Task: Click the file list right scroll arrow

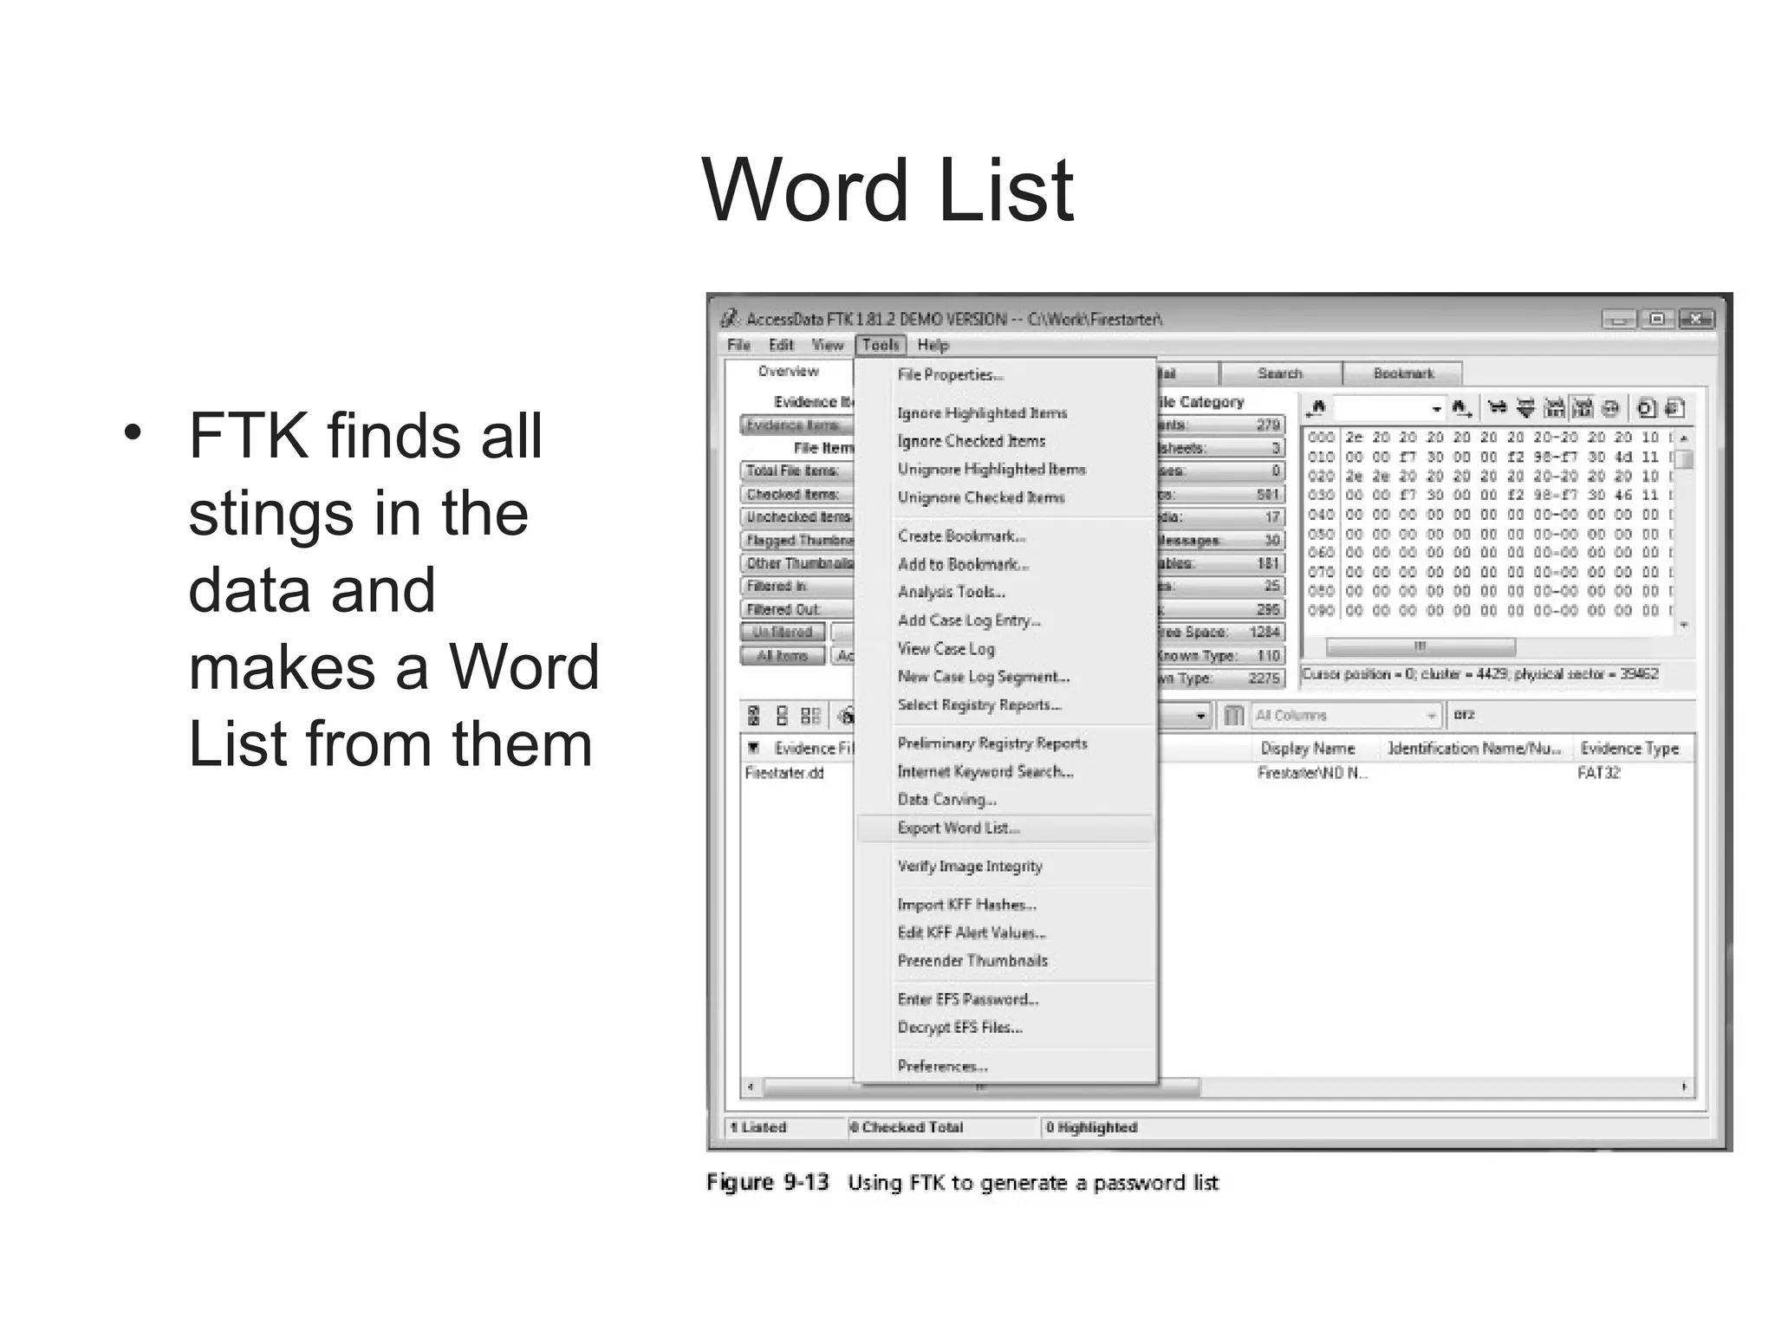Action: click(x=1684, y=1087)
